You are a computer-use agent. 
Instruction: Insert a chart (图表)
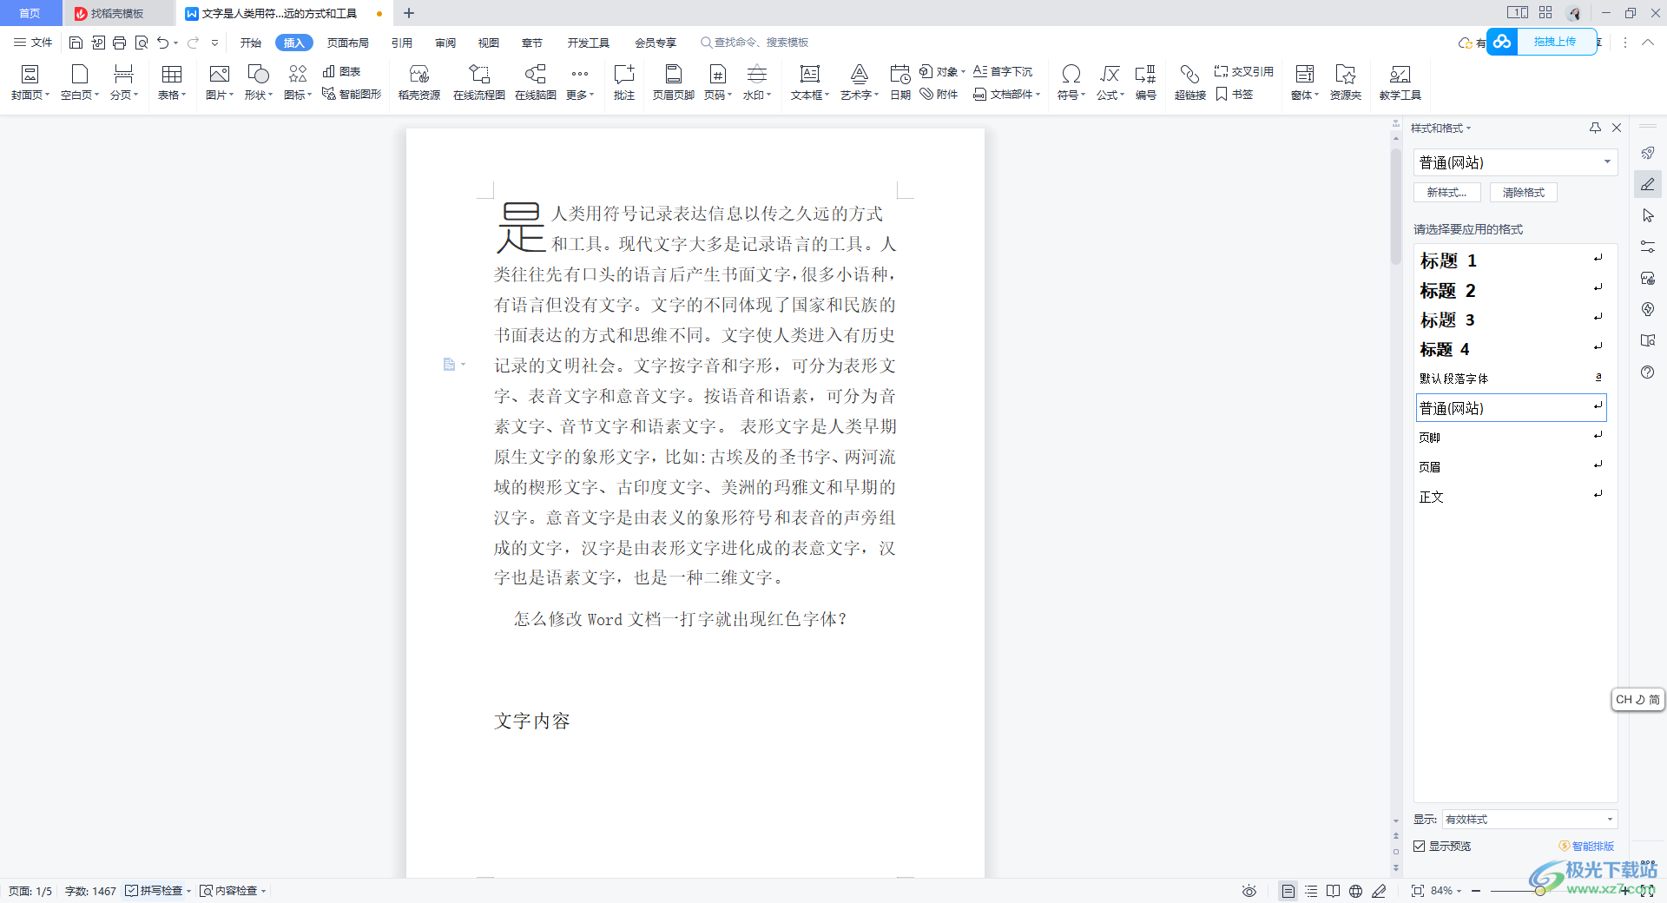(x=341, y=71)
